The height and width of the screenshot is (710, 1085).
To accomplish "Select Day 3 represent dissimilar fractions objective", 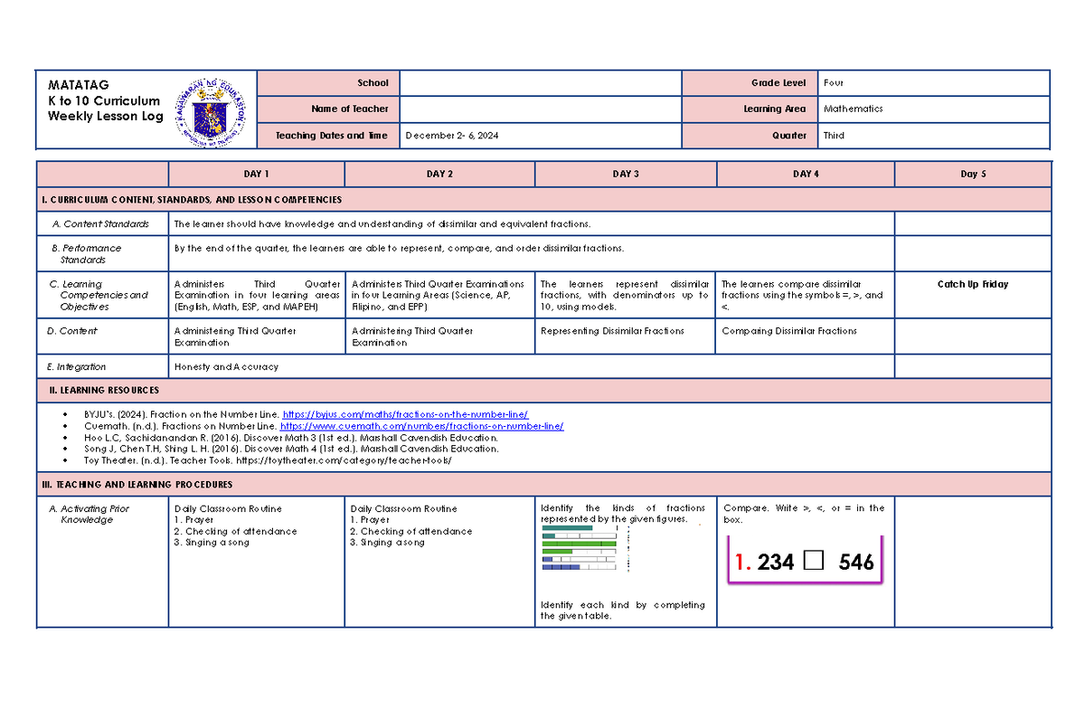I will pos(625,295).
